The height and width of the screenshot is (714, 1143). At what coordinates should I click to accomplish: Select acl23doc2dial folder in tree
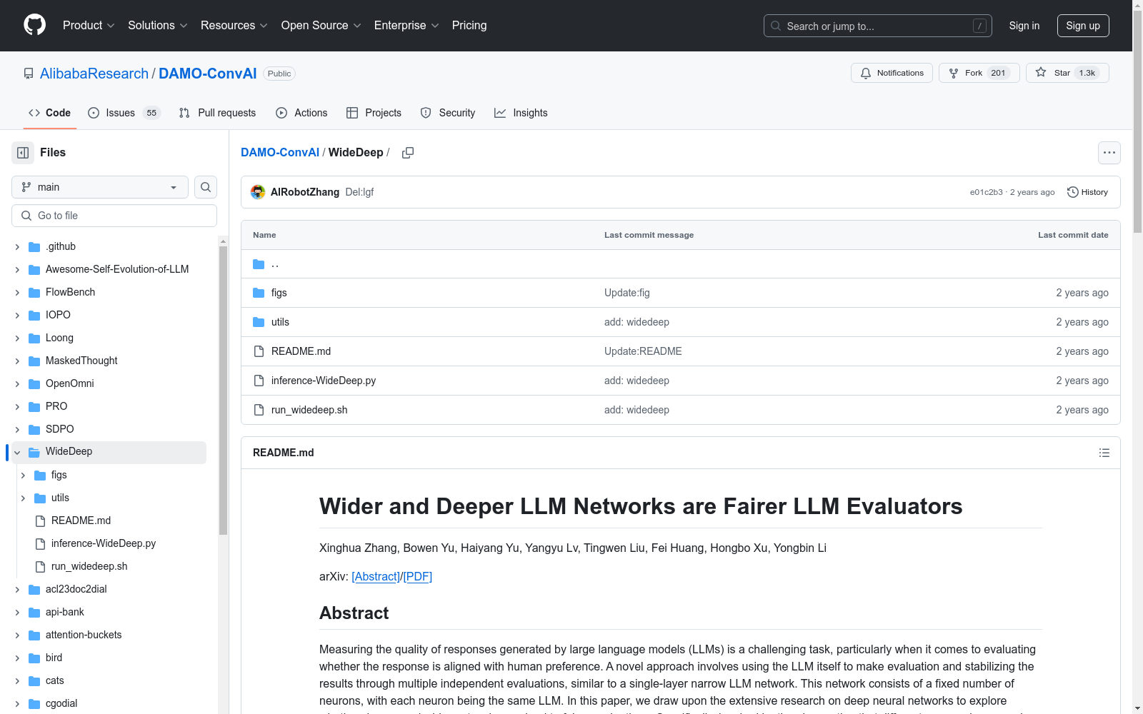pyautogui.click(x=76, y=589)
